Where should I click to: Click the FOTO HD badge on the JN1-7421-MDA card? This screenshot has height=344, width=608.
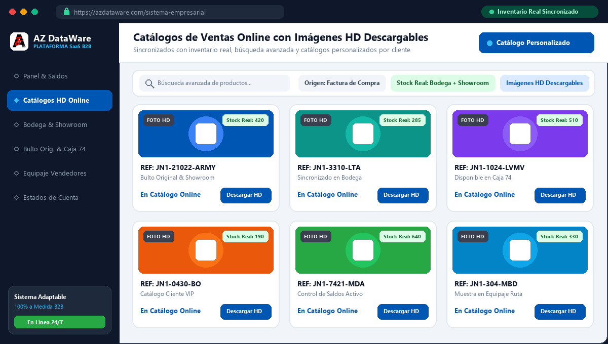click(316, 237)
